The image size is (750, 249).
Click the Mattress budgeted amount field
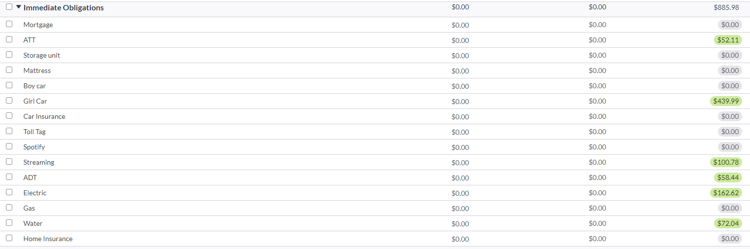click(x=460, y=71)
